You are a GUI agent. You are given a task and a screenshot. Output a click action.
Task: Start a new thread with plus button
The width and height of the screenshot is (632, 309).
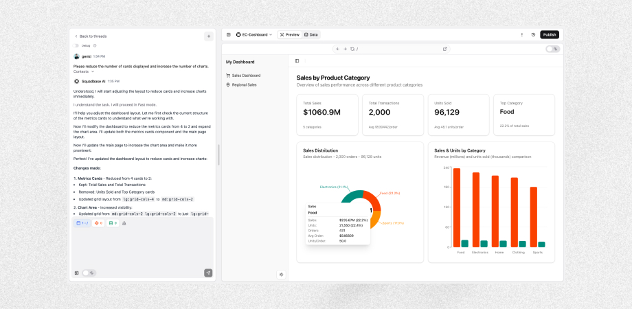(x=208, y=36)
